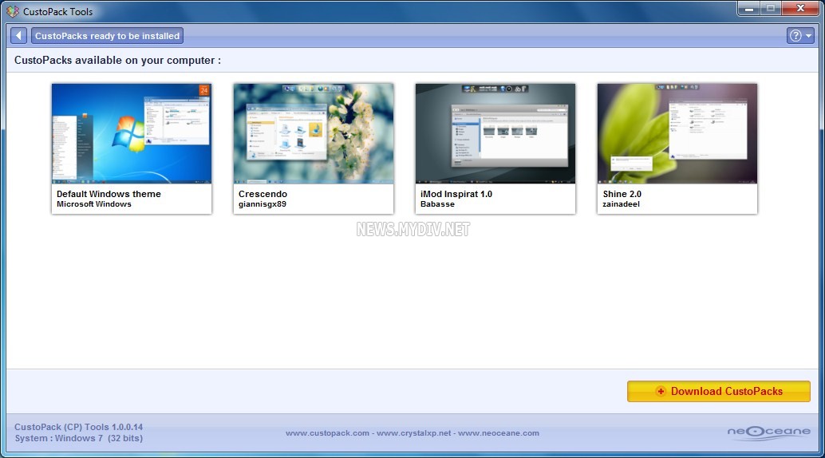Click the 'Crescendo' title text
Image resolution: width=825 pixels, height=458 pixels.
262,194
